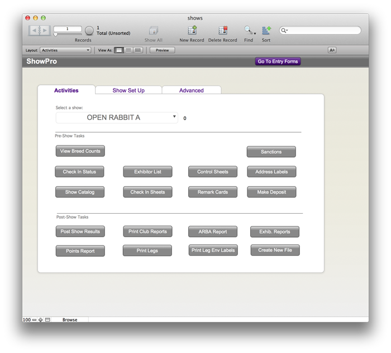
Task: Select the Activities tab
Action: point(66,91)
